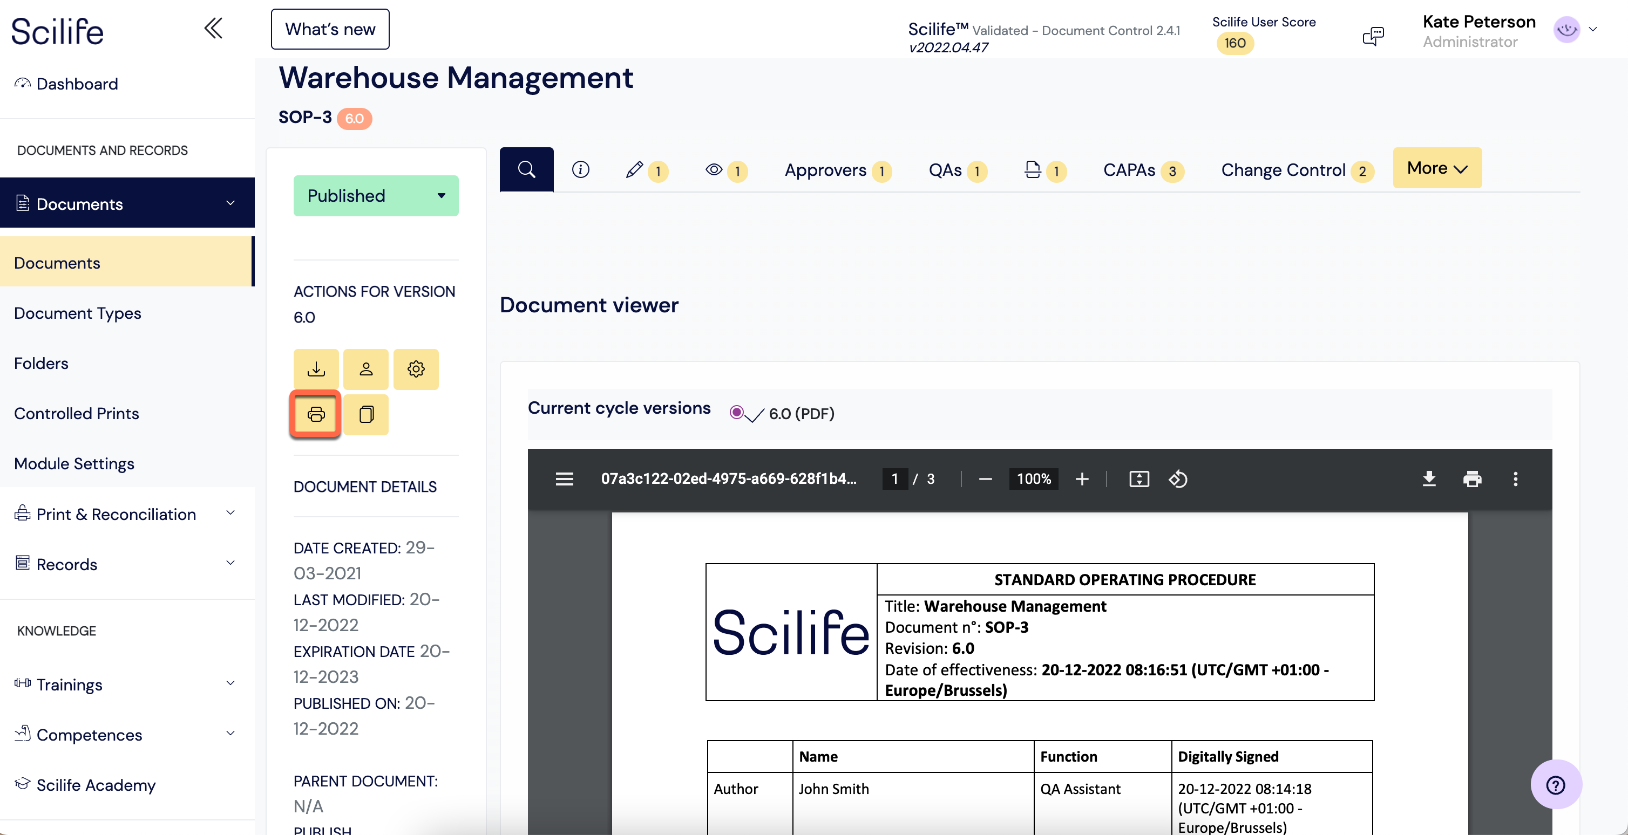Screen dimensions: 1628x835
Task: Click the Warehouse Management page title
Action: point(456,78)
